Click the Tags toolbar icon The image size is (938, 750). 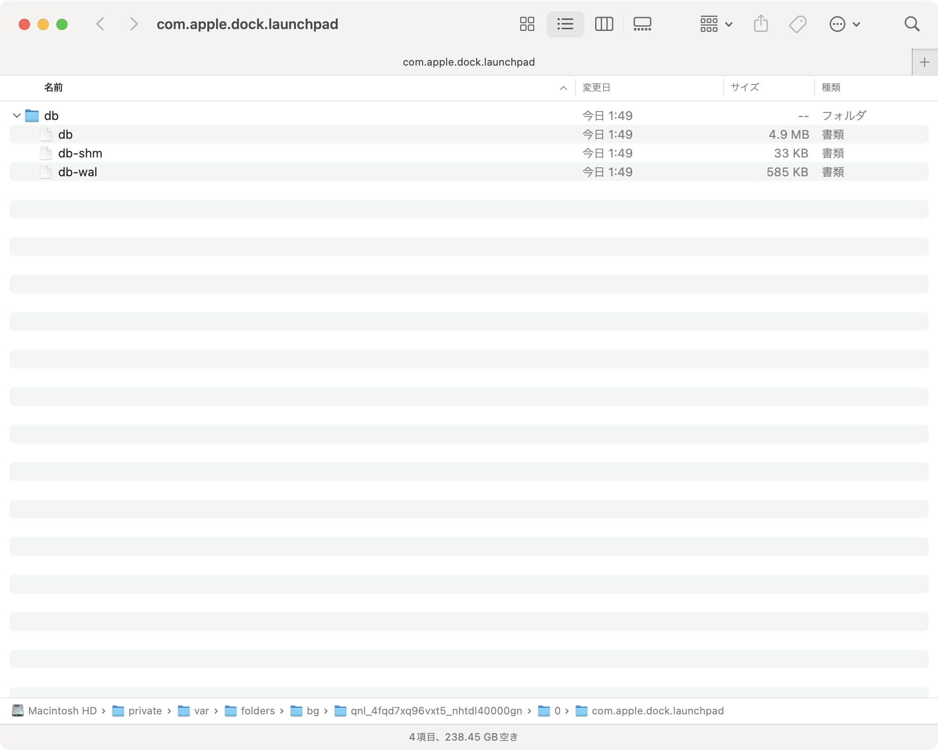click(797, 24)
